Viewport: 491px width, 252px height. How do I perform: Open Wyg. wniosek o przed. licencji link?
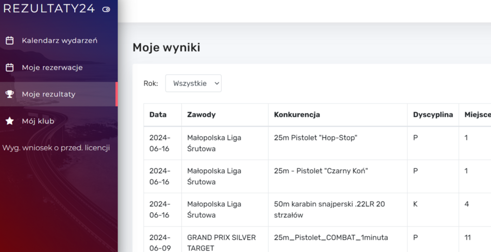click(x=56, y=148)
